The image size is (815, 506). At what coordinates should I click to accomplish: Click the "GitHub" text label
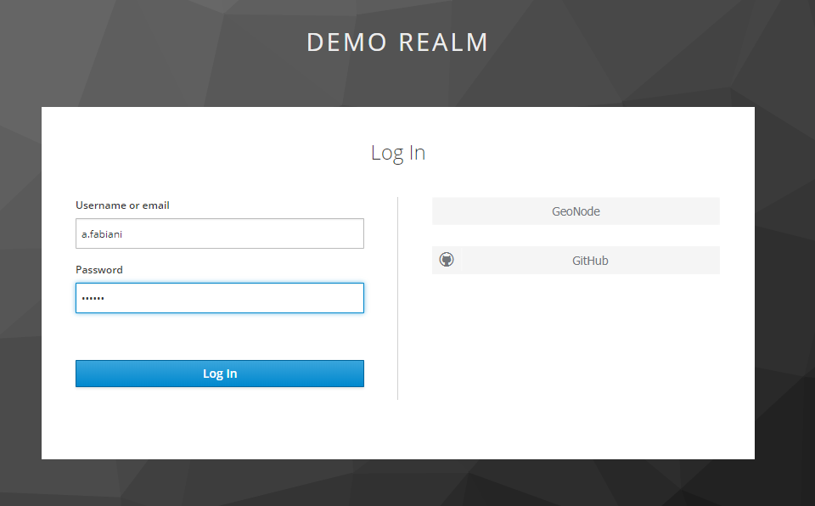tap(590, 261)
